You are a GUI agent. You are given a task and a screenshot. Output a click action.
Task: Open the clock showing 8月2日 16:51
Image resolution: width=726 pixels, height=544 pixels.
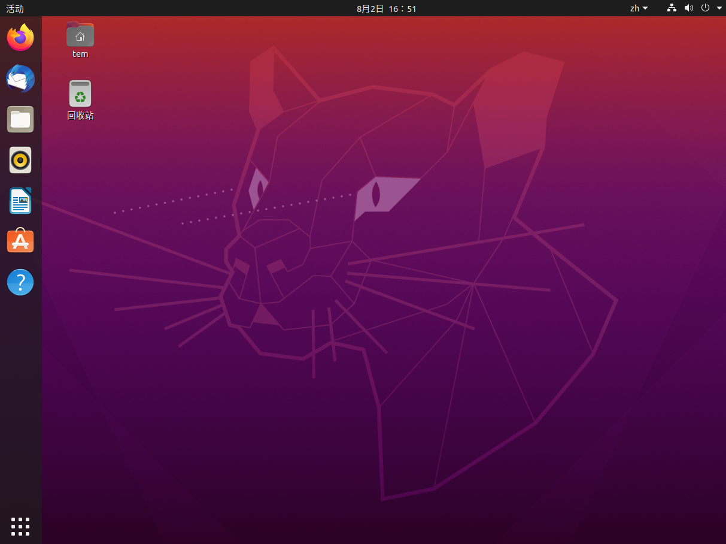[387, 8]
